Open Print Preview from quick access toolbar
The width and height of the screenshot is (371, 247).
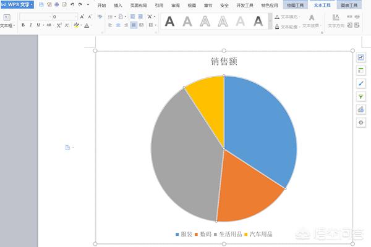tap(64, 4)
